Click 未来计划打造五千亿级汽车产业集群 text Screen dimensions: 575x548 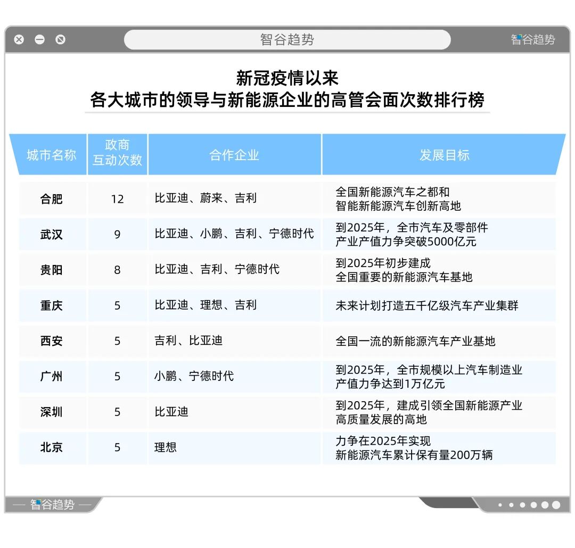[427, 306]
